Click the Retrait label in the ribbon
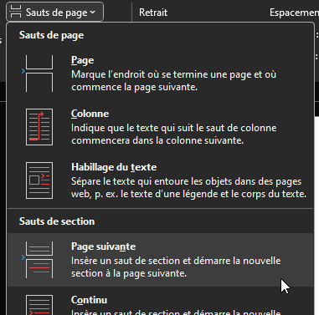Screen dimensions: 319x315 (x=153, y=13)
